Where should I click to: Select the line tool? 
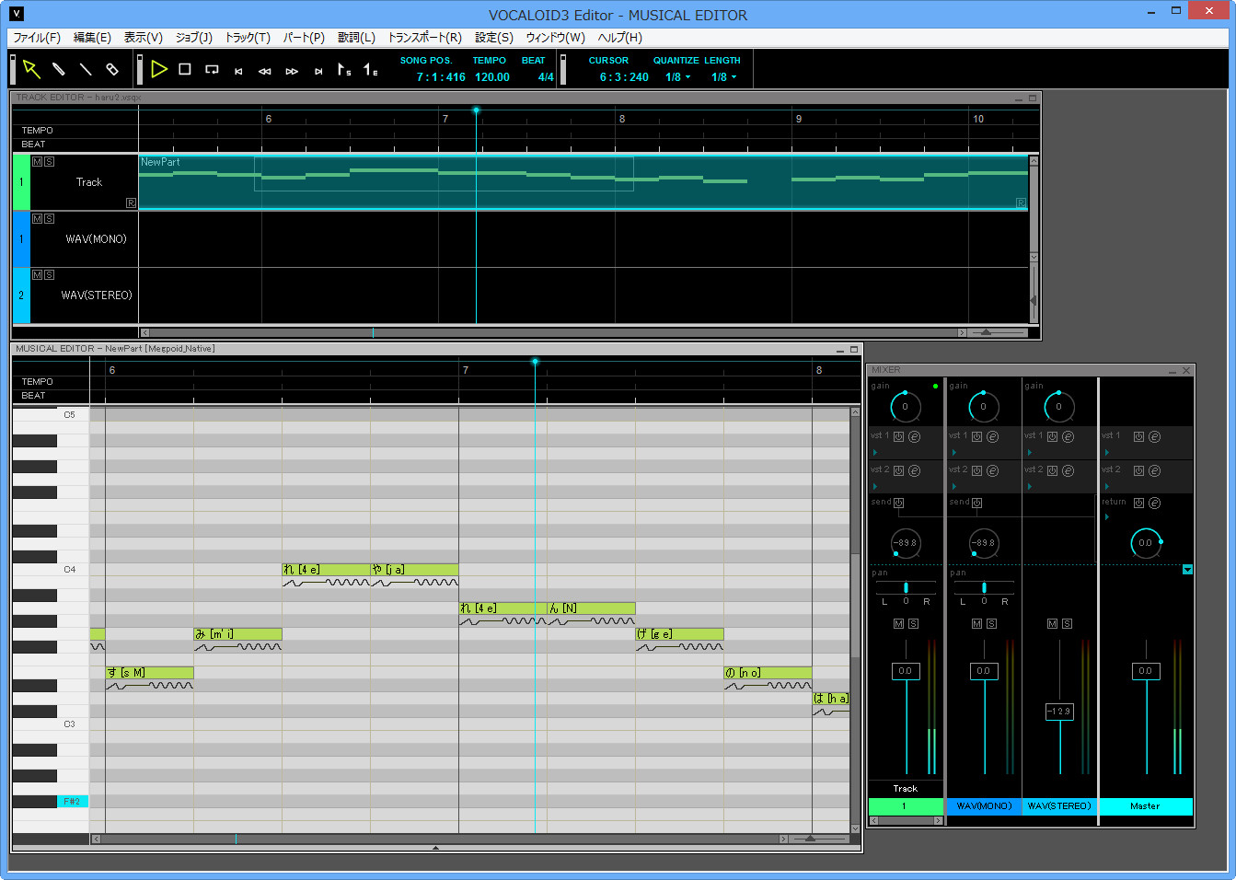[86, 69]
